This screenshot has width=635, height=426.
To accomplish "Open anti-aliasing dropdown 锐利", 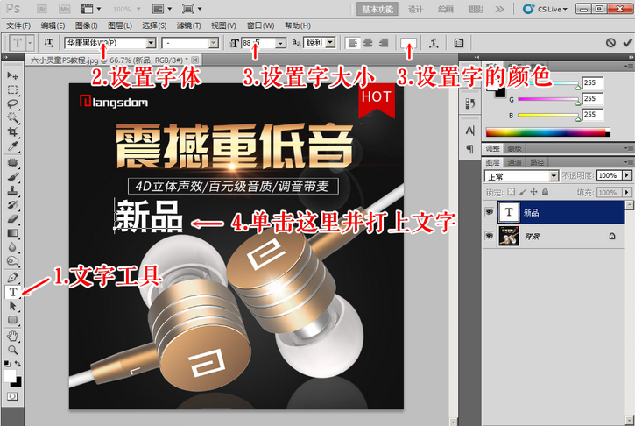I will 331,43.
